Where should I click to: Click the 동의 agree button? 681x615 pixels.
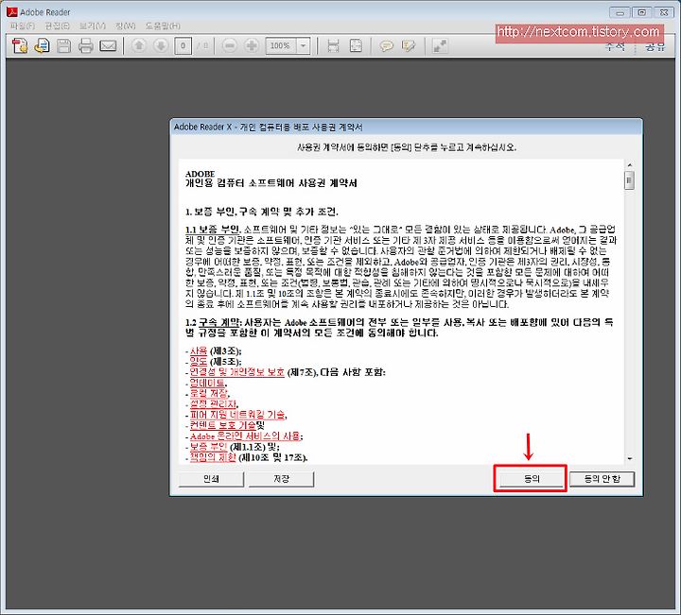pyautogui.click(x=532, y=479)
